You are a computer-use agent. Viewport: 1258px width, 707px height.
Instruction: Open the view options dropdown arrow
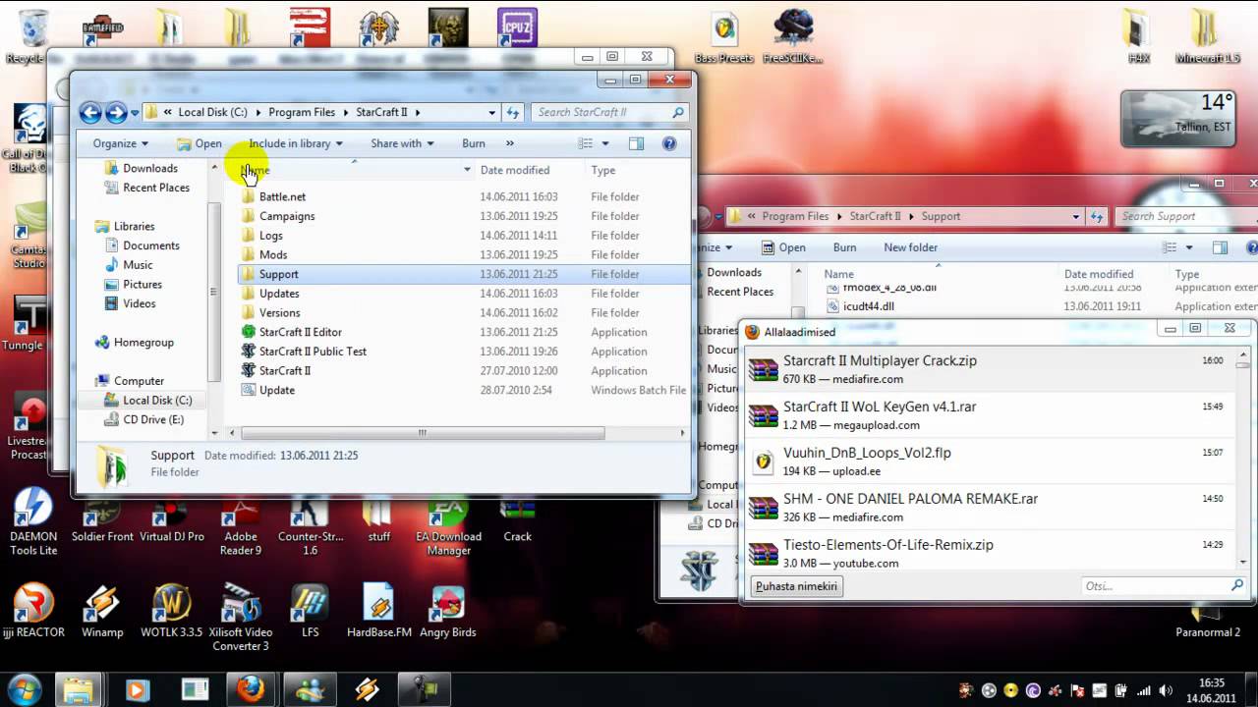click(605, 143)
